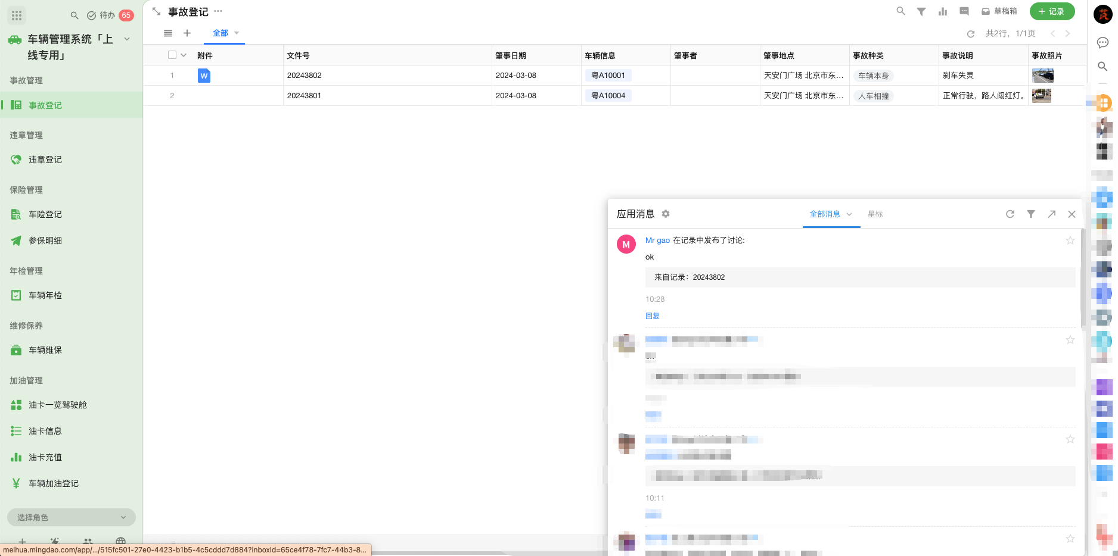The width and height of the screenshot is (1118, 556).
Task: Click the refresh icon beside row count
Action: [x=971, y=34]
